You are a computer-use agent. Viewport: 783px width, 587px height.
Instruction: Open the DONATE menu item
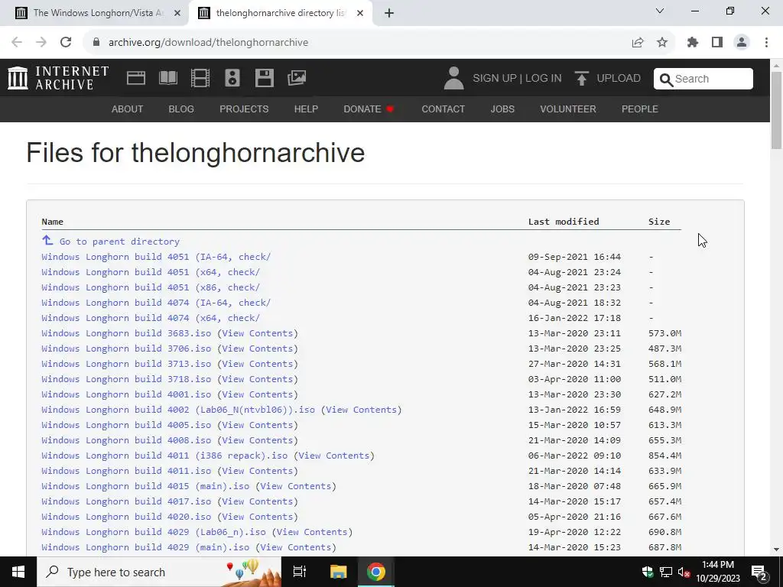[369, 109]
